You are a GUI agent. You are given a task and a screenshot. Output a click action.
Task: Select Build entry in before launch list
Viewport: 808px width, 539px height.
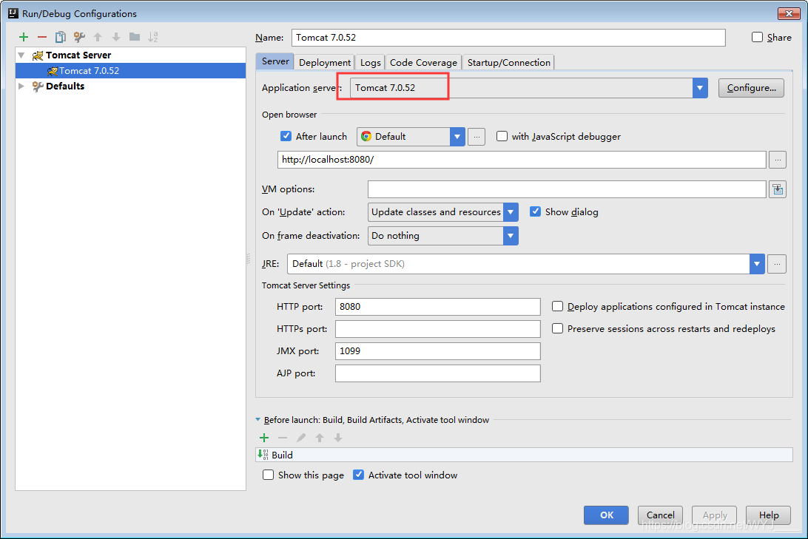click(524, 455)
